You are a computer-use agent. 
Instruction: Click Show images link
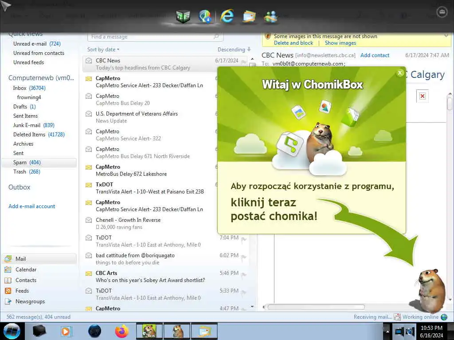click(x=340, y=43)
